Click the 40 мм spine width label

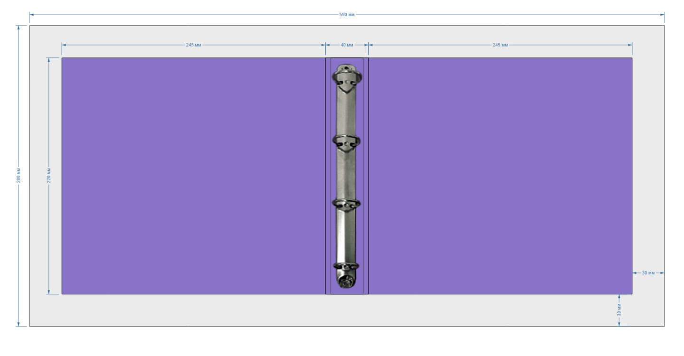(347, 45)
